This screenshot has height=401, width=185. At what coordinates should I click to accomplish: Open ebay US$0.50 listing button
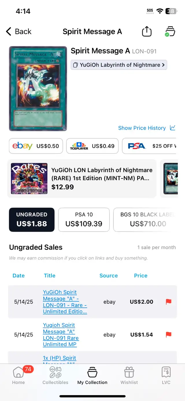click(x=36, y=146)
